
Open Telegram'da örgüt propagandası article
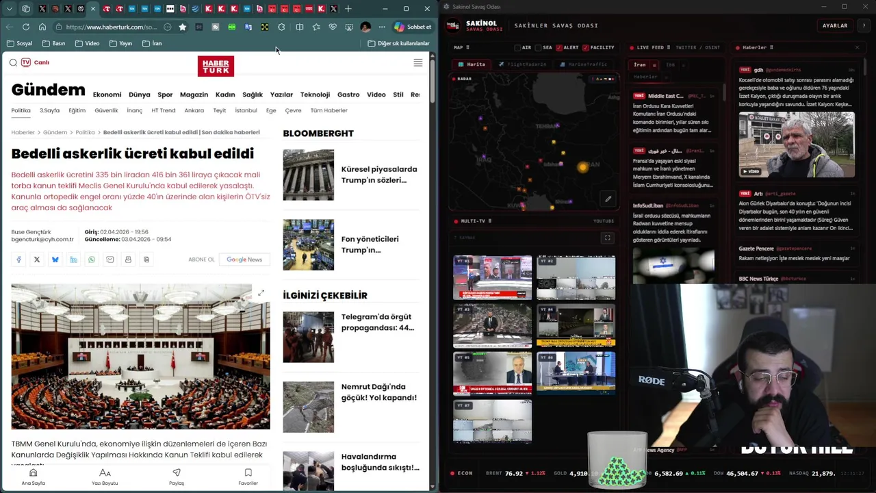pyautogui.click(x=350, y=336)
